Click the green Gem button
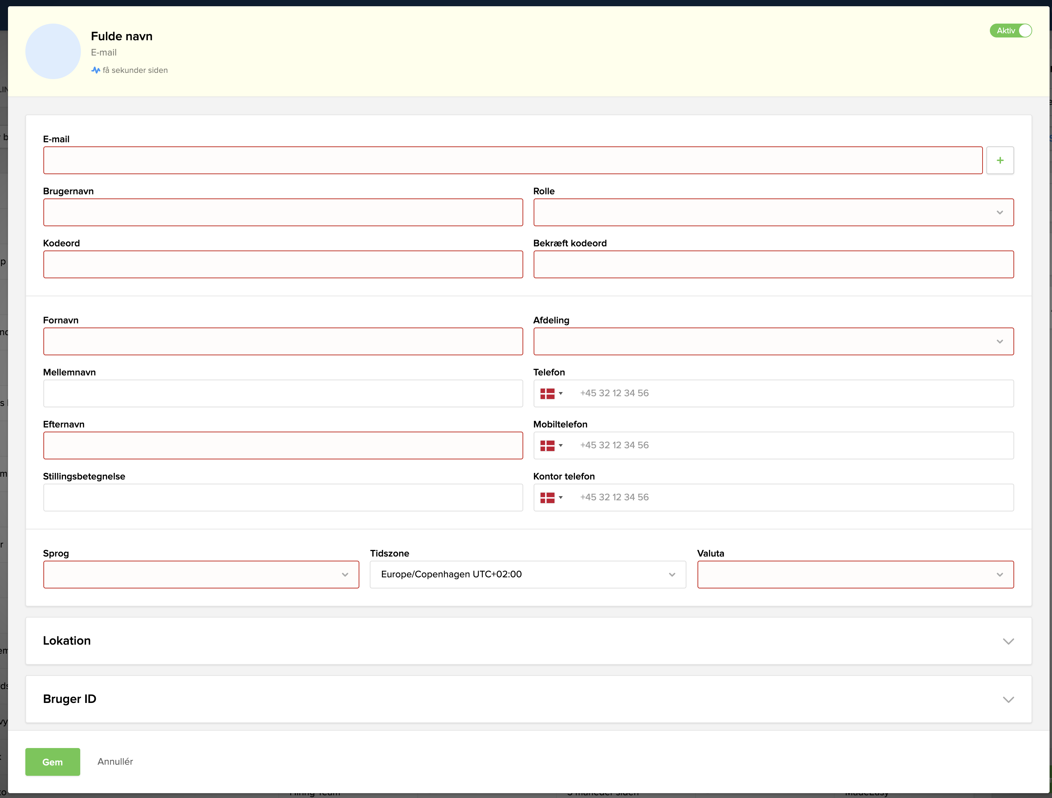Image resolution: width=1052 pixels, height=798 pixels. pyautogui.click(x=52, y=762)
